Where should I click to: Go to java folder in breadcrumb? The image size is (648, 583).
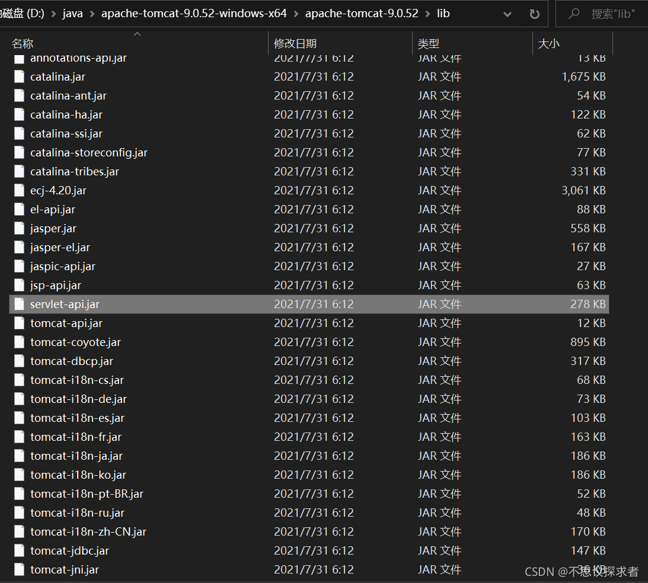(x=72, y=14)
